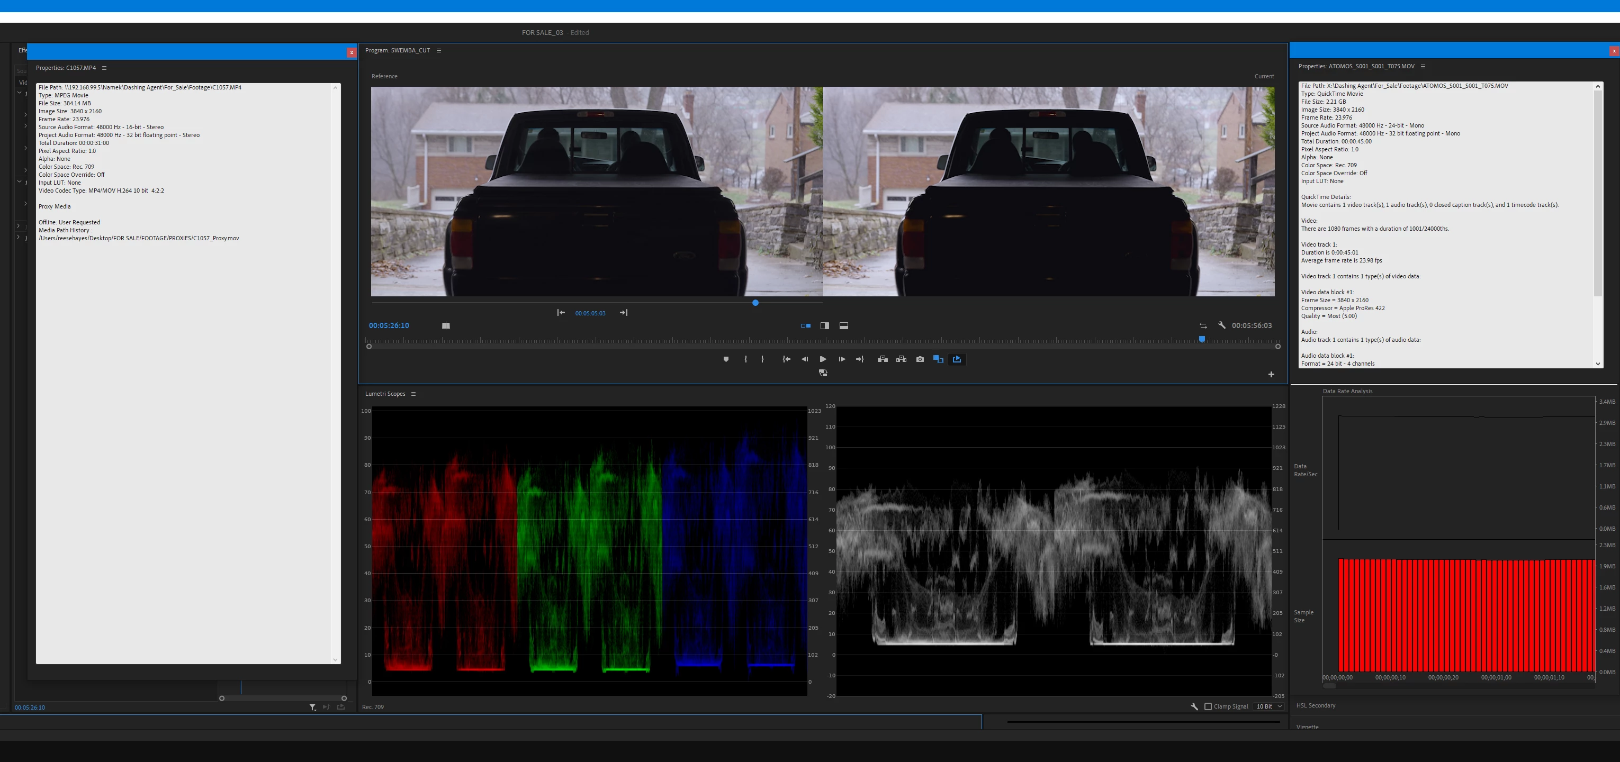The width and height of the screenshot is (1620, 762).
Task: Click the Export Frame camera icon
Action: coord(920,359)
